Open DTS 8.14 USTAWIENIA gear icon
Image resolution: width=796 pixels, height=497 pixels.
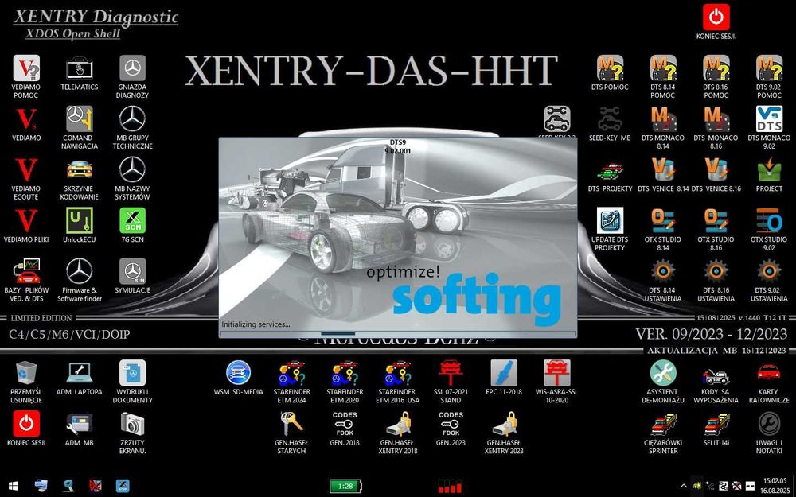pyautogui.click(x=663, y=271)
